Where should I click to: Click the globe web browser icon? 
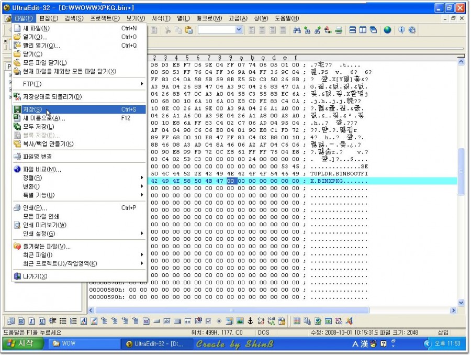pyautogui.click(x=387, y=30)
